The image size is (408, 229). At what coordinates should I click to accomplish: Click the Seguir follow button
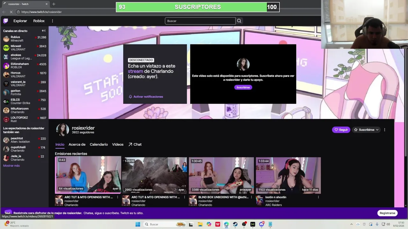[x=341, y=130]
